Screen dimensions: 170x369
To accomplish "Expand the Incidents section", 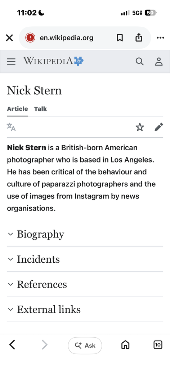I will pyautogui.click(x=85, y=259).
